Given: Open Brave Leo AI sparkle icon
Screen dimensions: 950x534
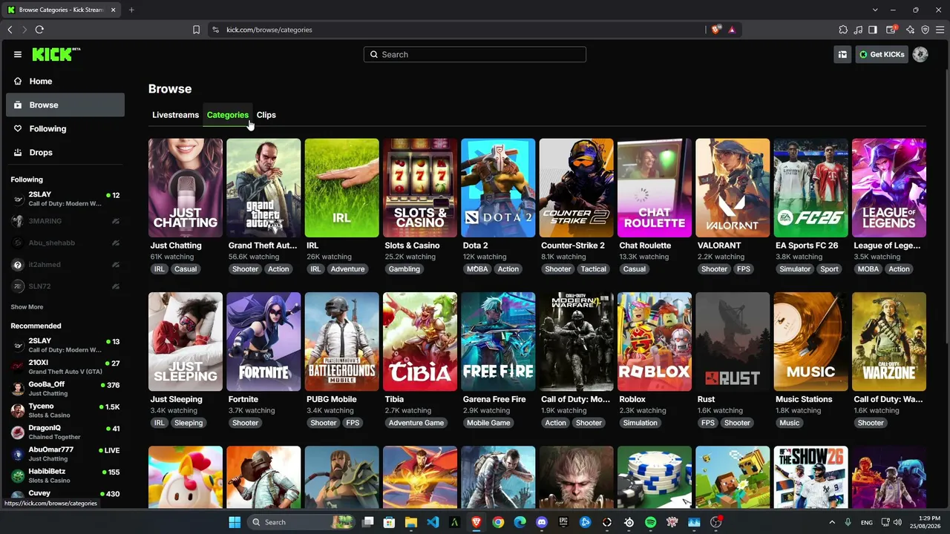Looking at the screenshot, I should pos(910,30).
